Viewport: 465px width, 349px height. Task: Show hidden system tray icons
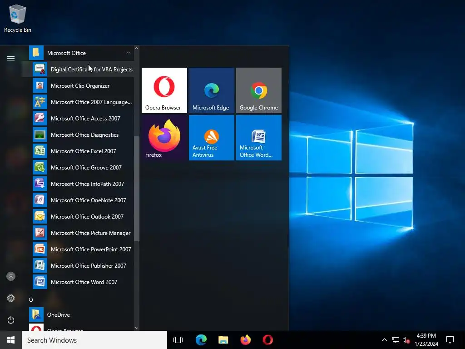(384, 340)
